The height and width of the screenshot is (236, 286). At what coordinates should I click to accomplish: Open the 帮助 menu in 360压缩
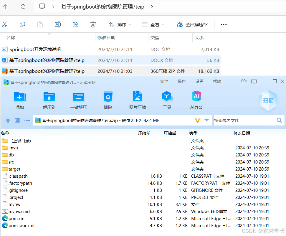tap(217, 81)
